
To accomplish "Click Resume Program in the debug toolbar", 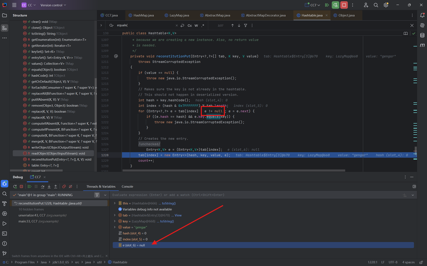I will 29,187.
